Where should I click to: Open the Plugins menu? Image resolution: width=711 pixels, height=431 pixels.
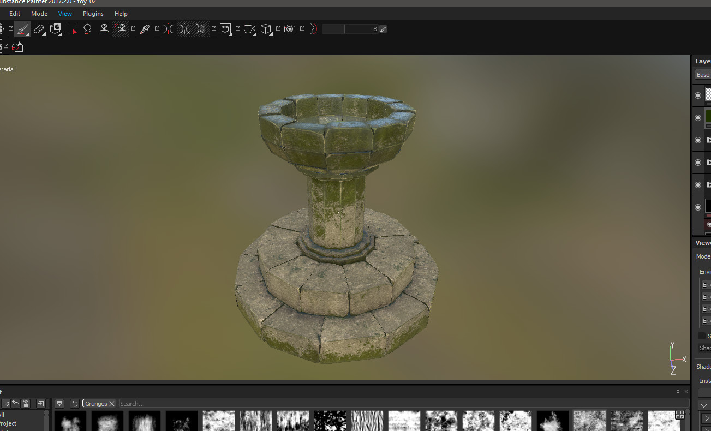click(x=93, y=13)
